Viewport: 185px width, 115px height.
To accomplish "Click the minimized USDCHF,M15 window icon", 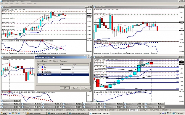I will 43,104.
